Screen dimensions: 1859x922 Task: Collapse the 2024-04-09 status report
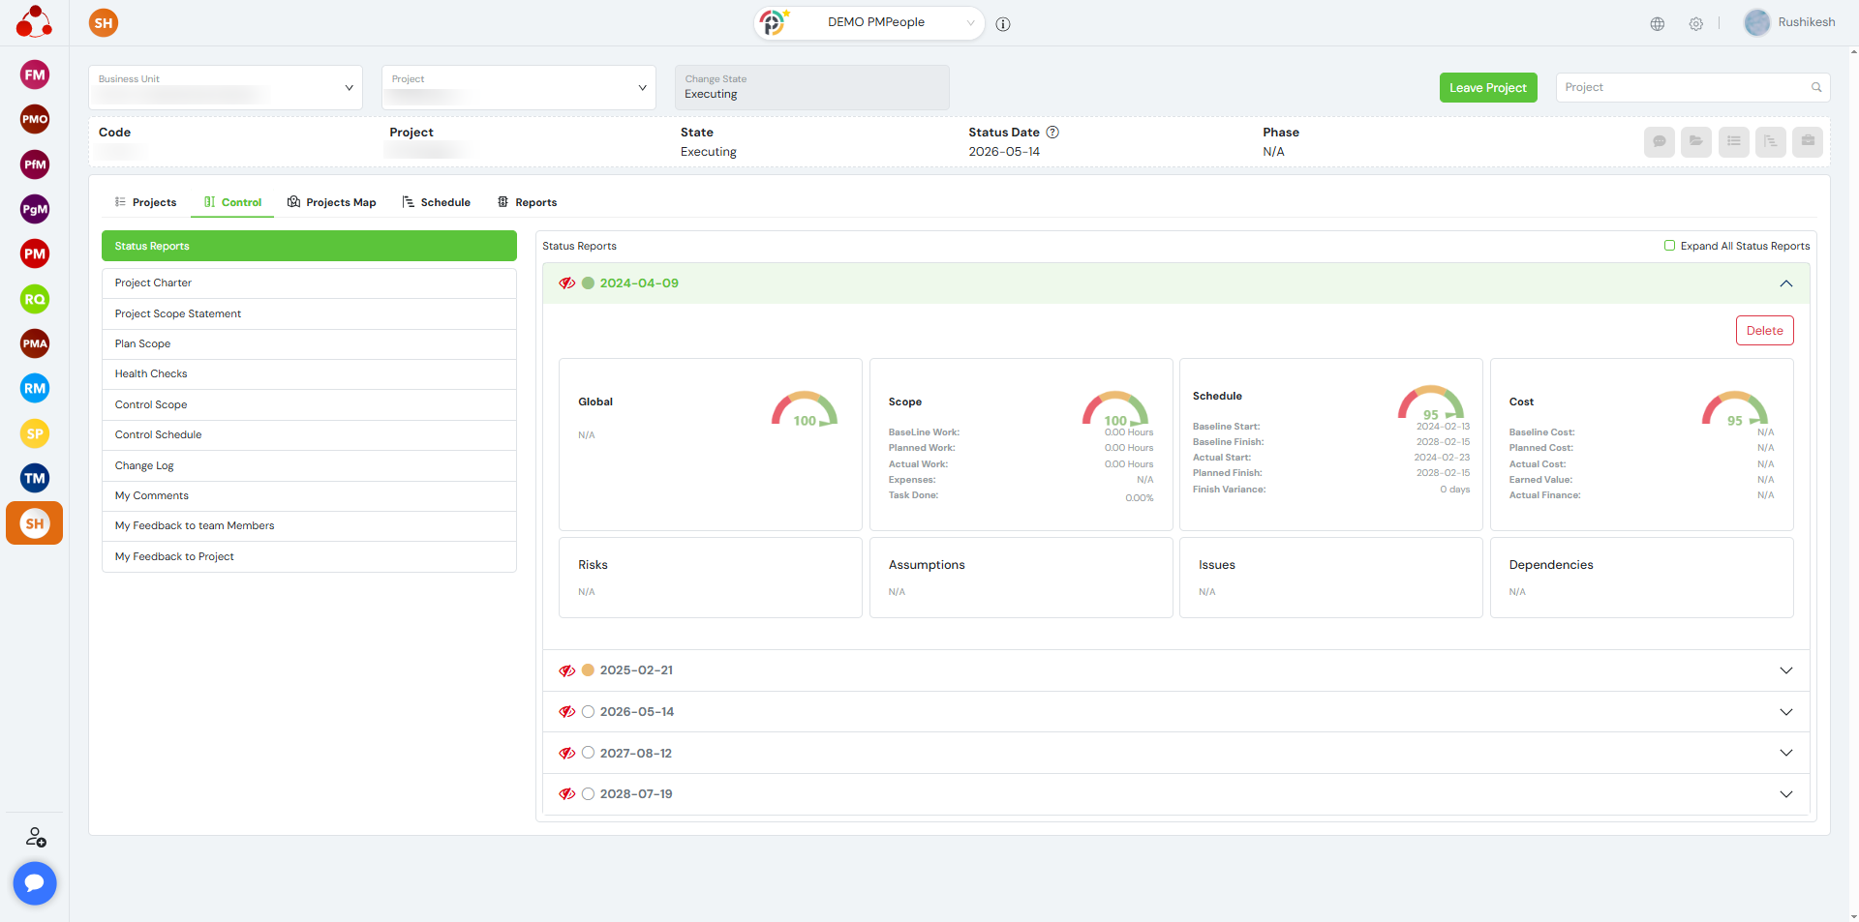1785,283
